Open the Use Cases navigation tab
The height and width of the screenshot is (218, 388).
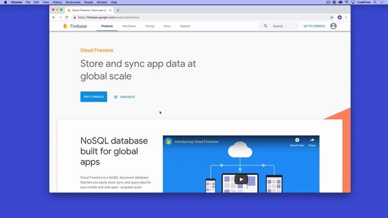click(129, 26)
